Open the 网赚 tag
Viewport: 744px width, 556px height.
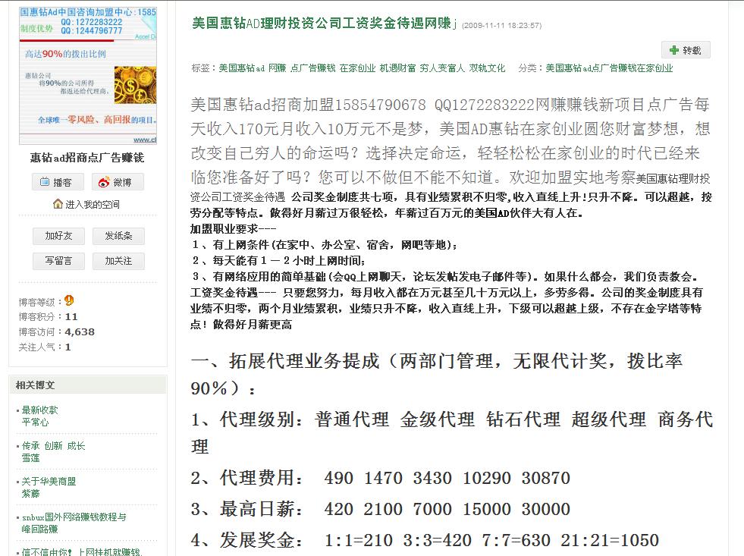(x=278, y=68)
